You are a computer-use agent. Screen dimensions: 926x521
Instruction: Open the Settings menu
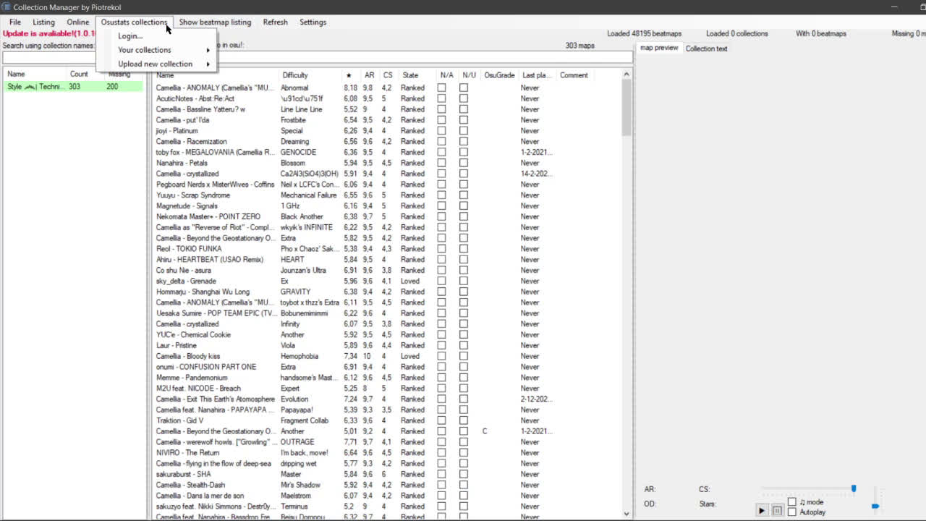pos(313,22)
